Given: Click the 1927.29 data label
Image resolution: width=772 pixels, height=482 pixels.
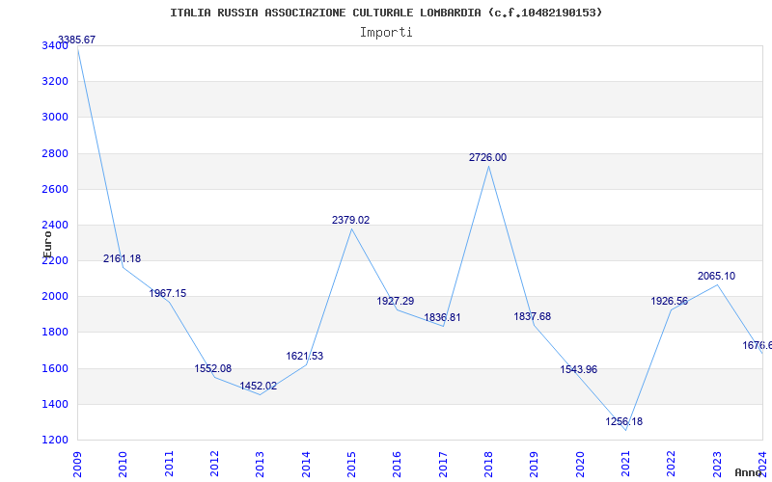Looking at the screenshot, I should click(396, 301).
